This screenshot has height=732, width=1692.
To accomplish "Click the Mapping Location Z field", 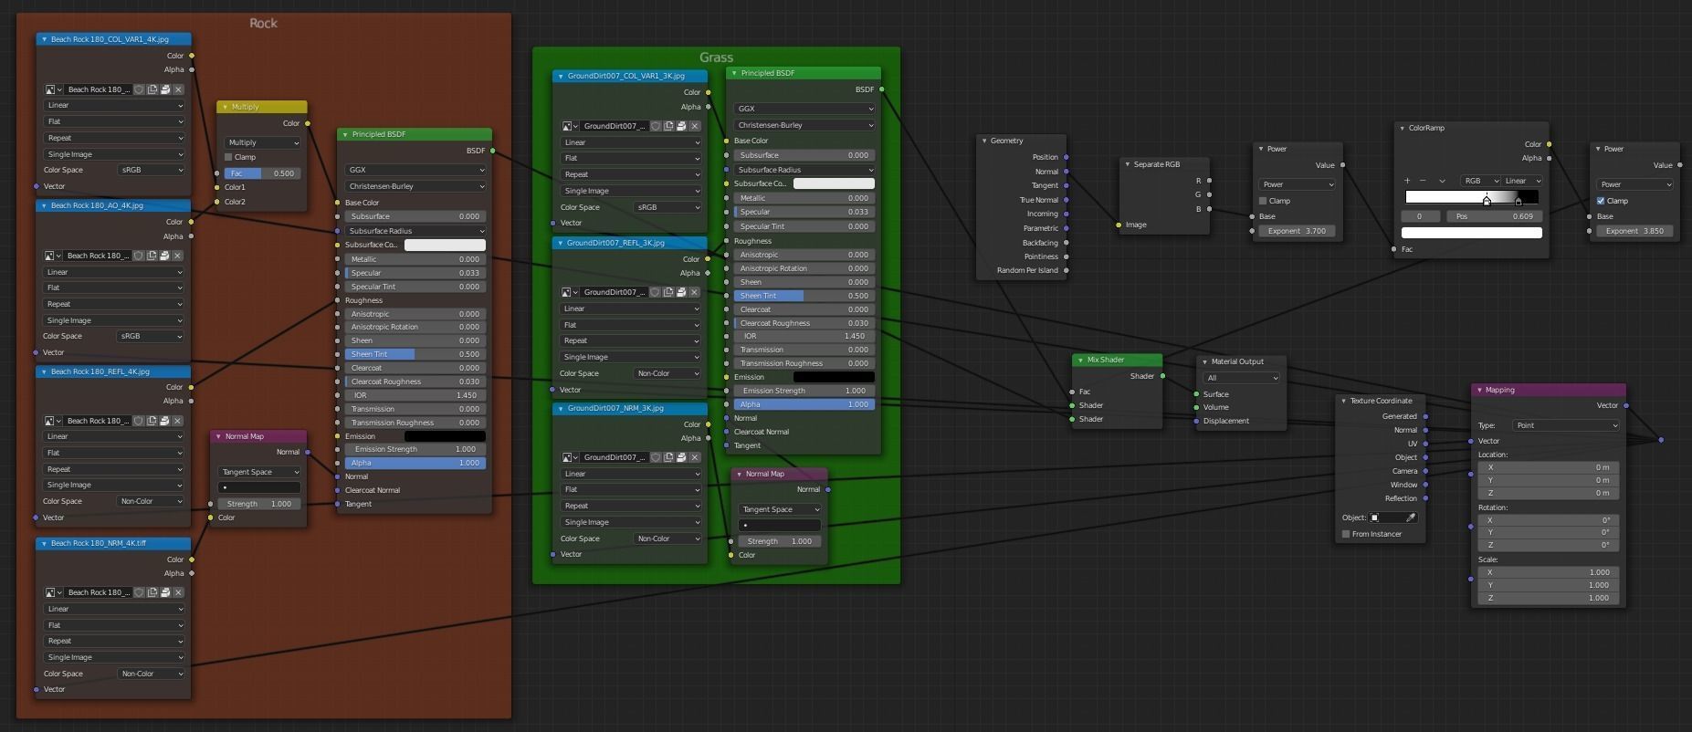I will (x=1549, y=493).
